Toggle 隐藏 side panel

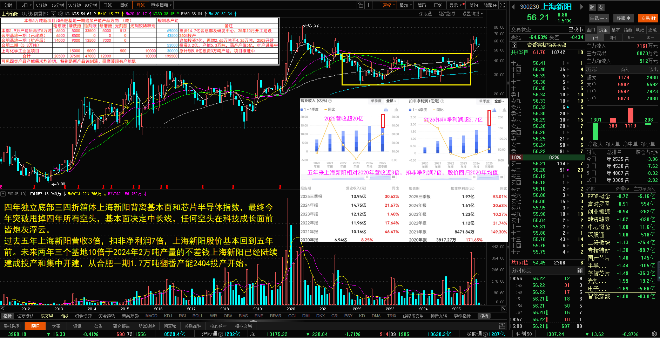point(490,5)
